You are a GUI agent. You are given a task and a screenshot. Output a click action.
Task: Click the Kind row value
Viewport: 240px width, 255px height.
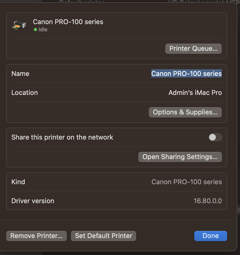pos(187,182)
